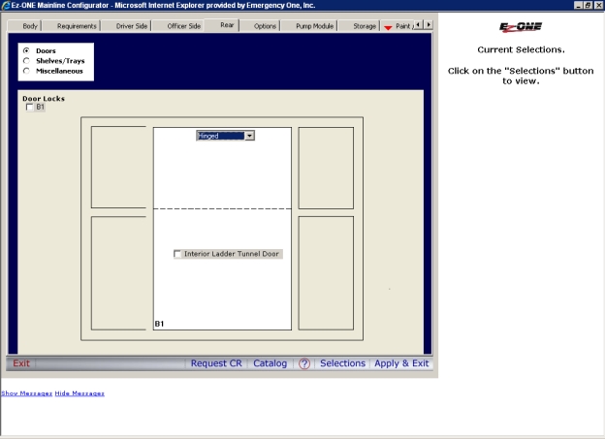Click the Current Selections heading
The width and height of the screenshot is (605, 439).
coord(521,49)
